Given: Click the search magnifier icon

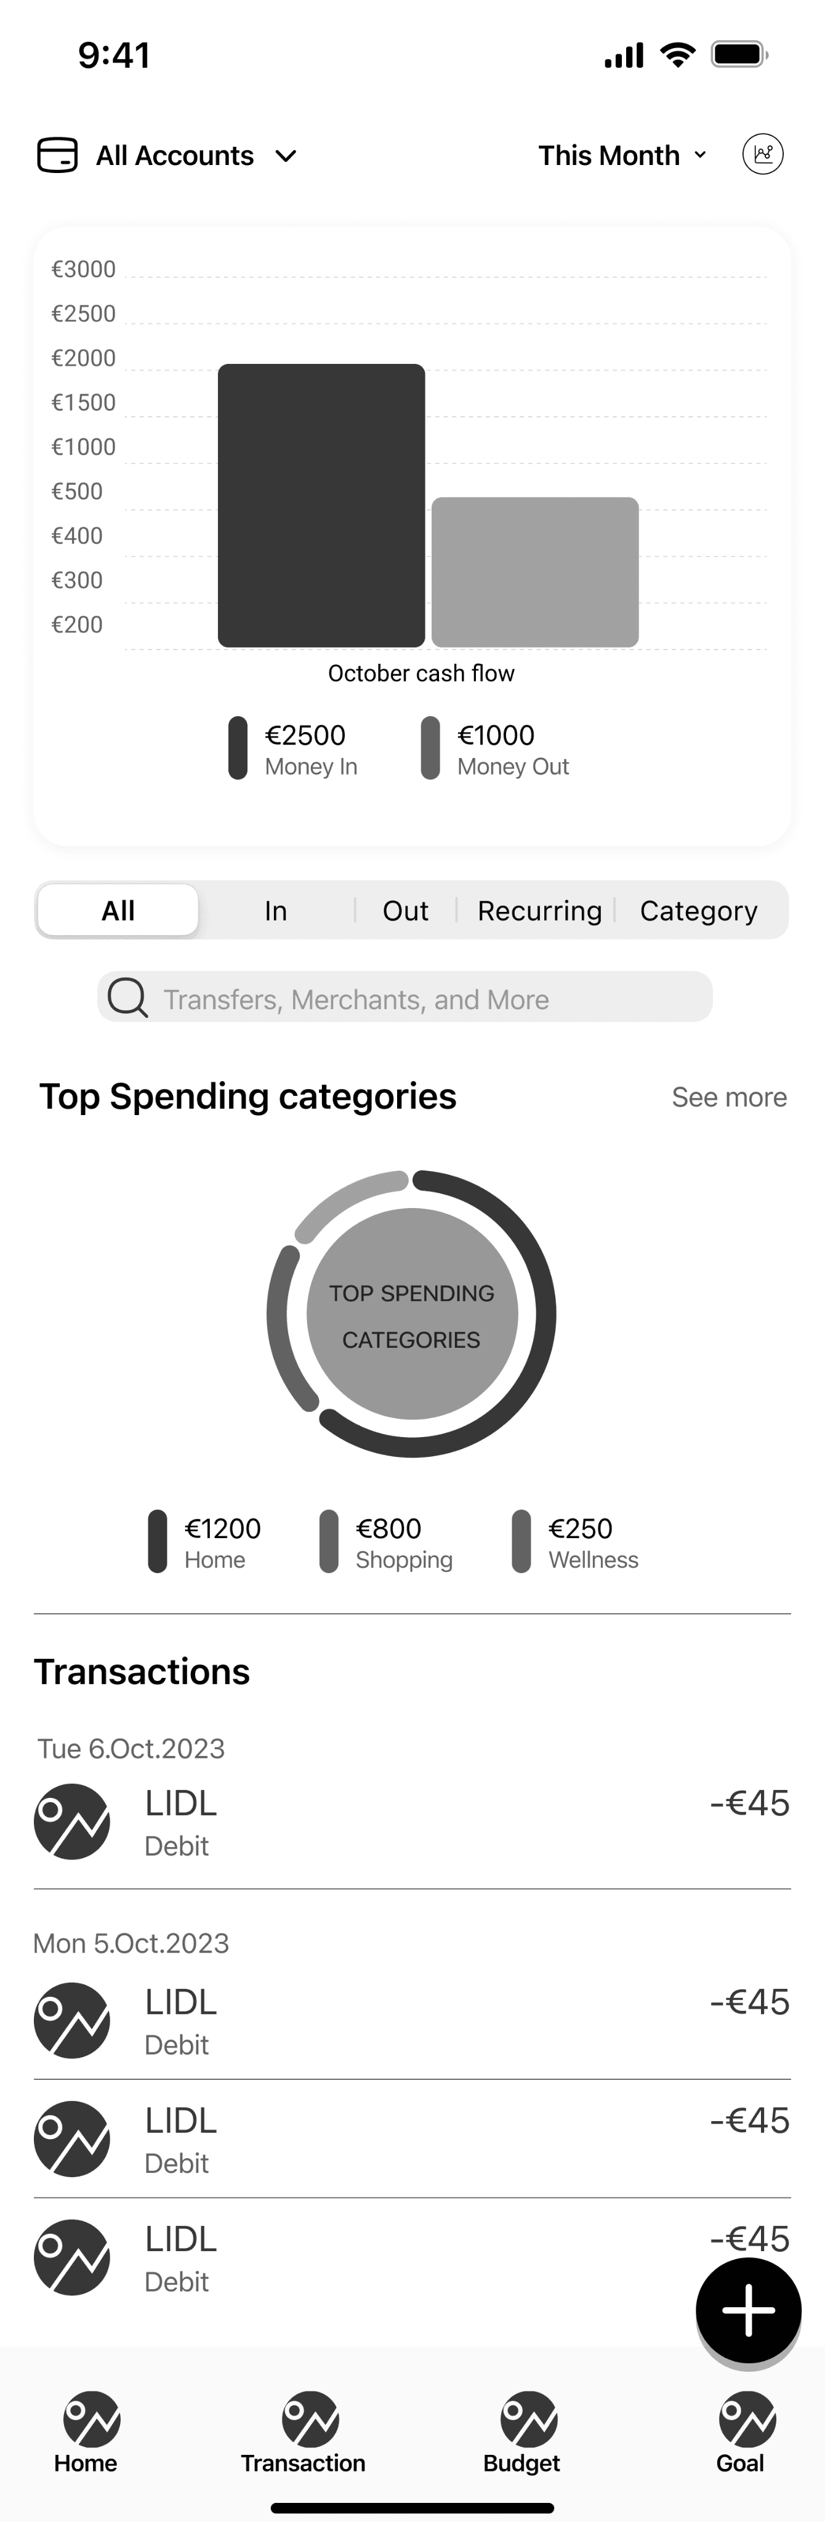Looking at the screenshot, I should click(x=127, y=997).
